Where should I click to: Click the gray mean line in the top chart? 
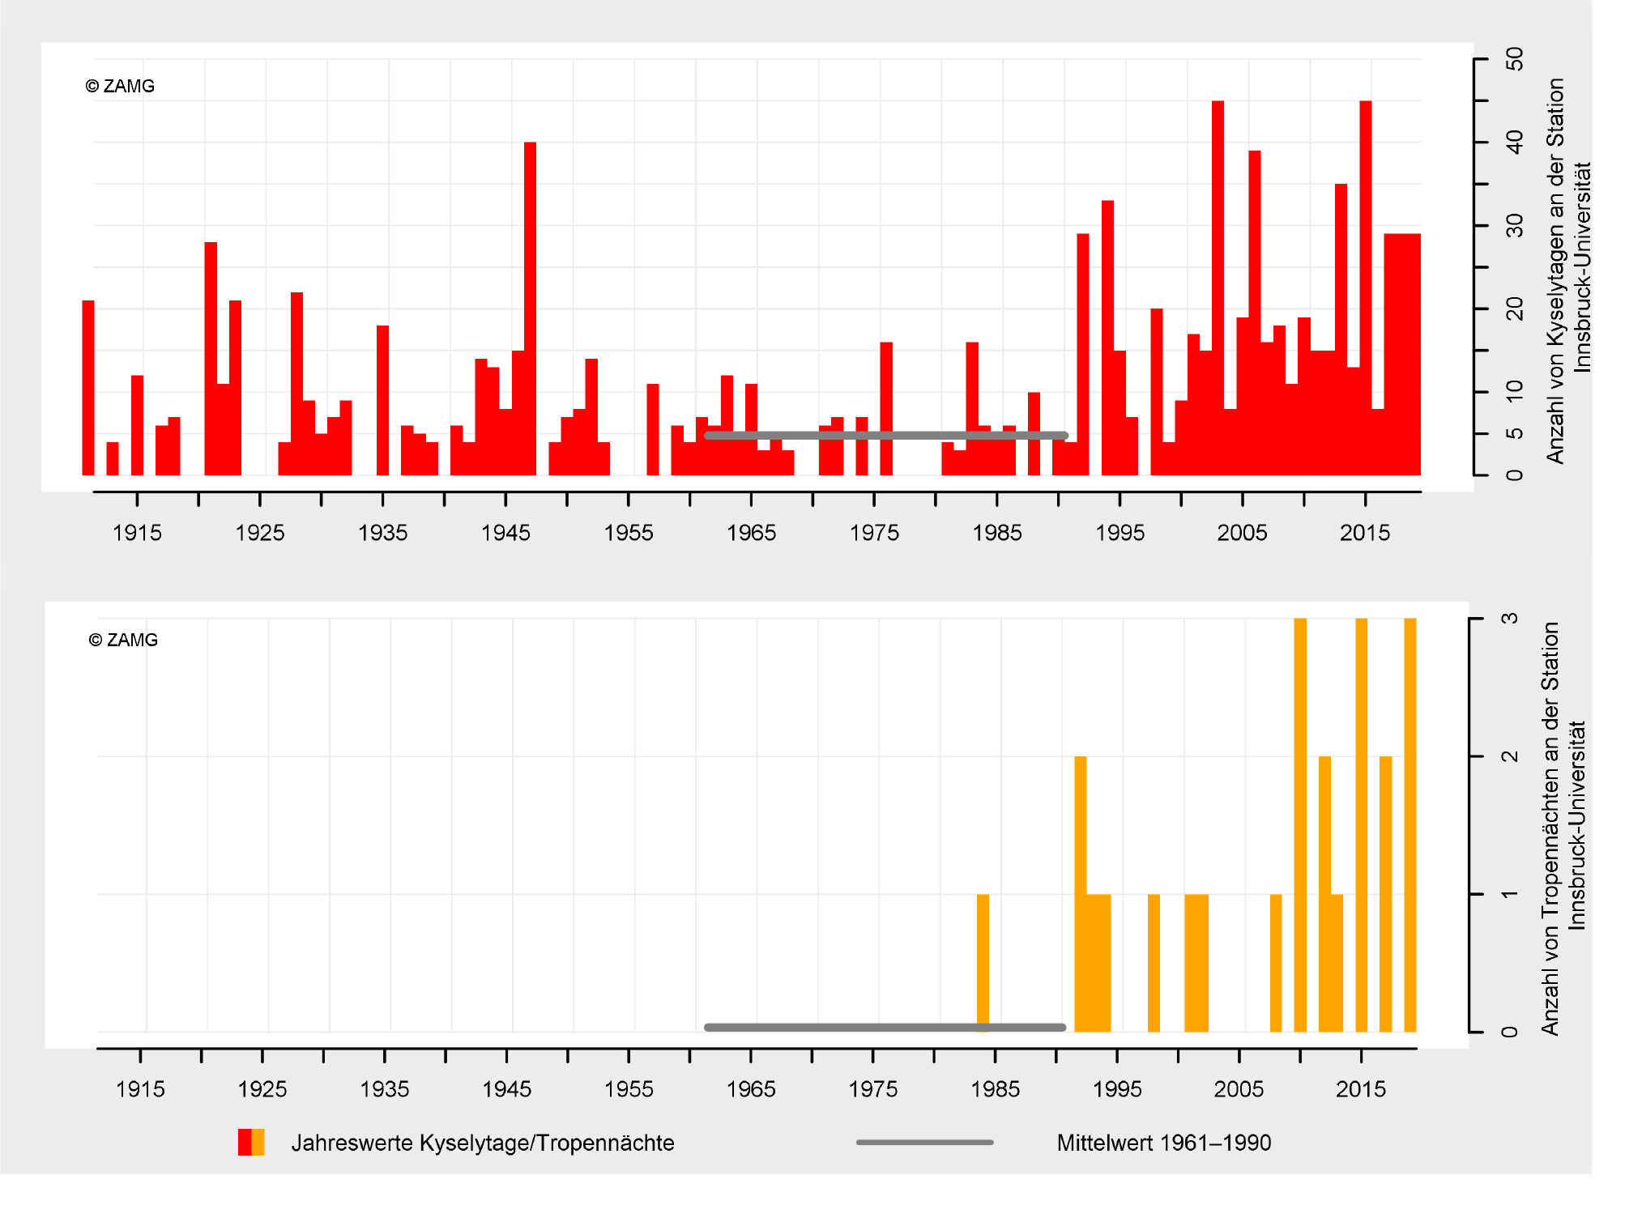click(885, 436)
